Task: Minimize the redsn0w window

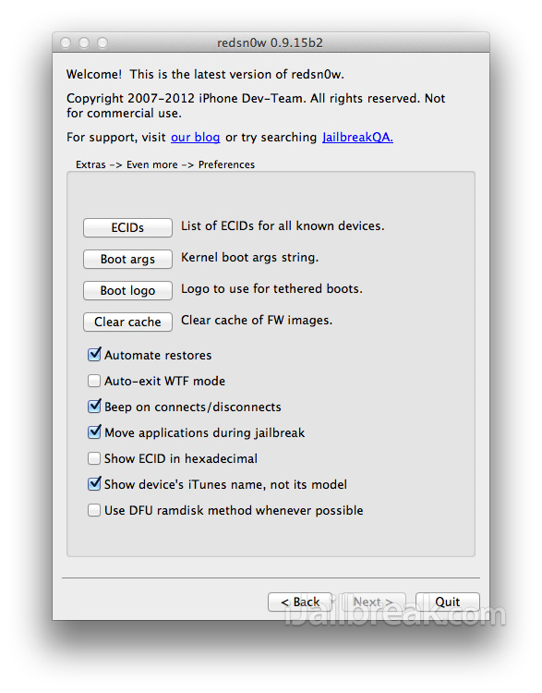Action: click(84, 43)
